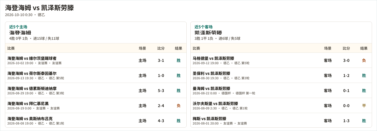The width and height of the screenshot is (377, 131).
Task: Open match 海登海姆 vs 维尔茨堡踢球者
Action: (32, 58)
